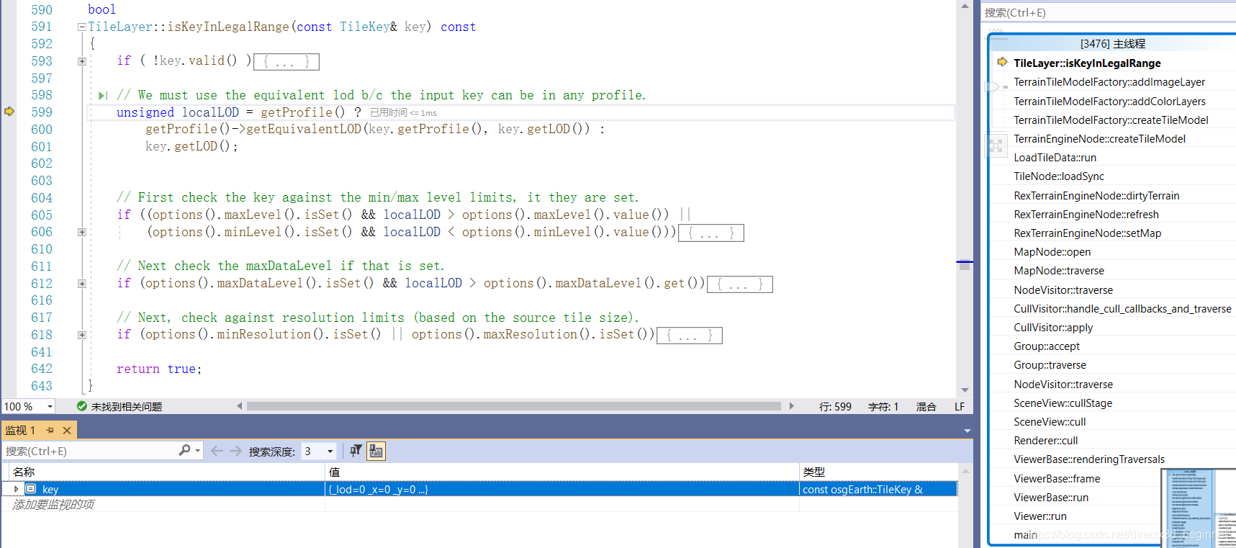Click the [3476] 主线程 thread header

(x=1112, y=44)
